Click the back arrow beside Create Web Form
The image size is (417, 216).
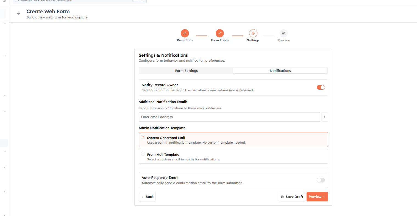point(18,13)
